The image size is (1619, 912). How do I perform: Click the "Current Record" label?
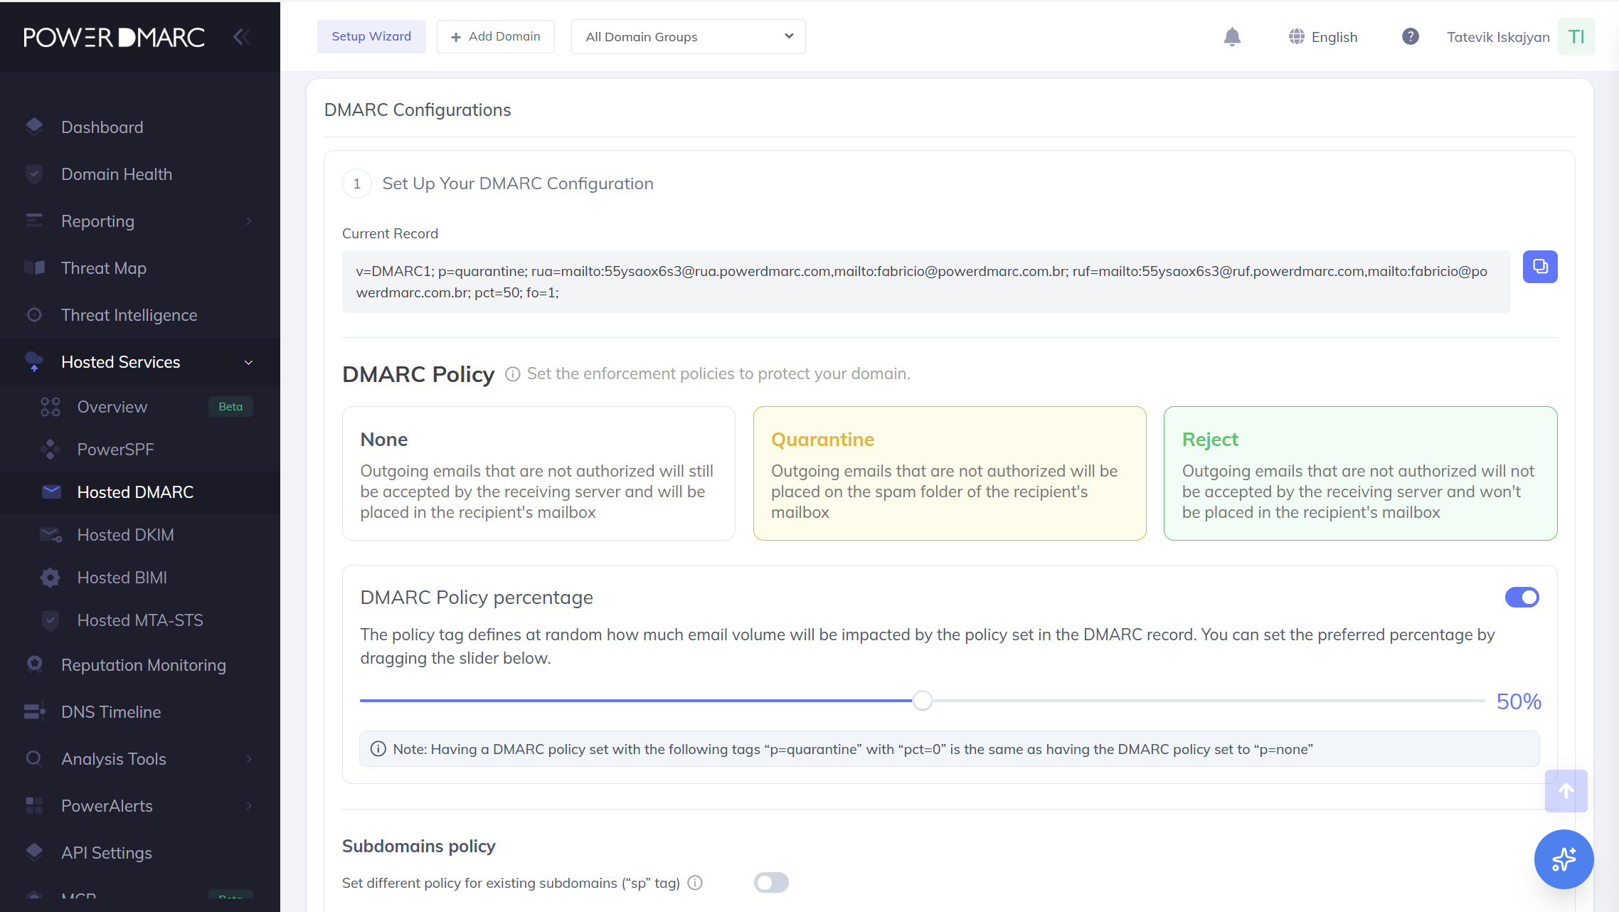coord(390,233)
